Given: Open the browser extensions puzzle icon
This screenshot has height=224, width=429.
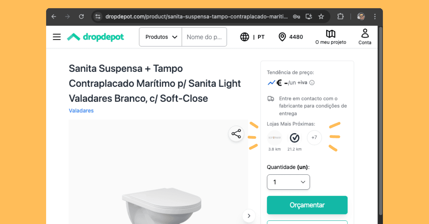Looking at the screenshot, I should coord(340,16).
